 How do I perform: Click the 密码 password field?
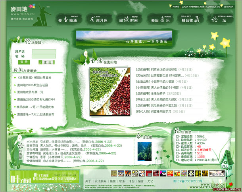pyautogui.click(x=44, y=56)
